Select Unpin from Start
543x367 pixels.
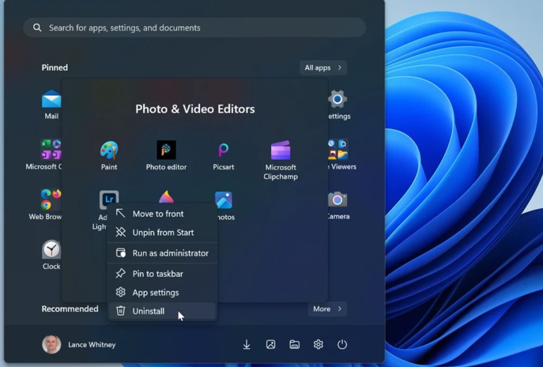pyautogui.click(x=162, y=232)
